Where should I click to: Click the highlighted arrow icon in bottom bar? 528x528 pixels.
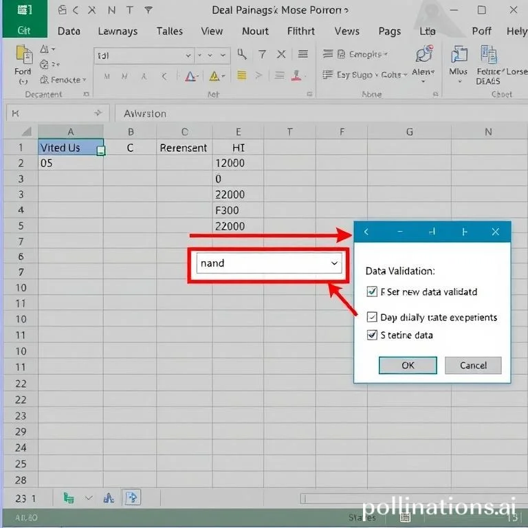(133, 498)
